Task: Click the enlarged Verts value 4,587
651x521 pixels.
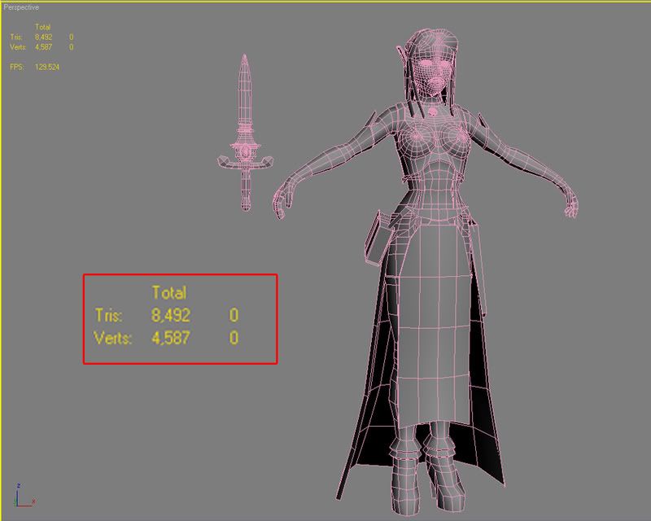Action: (x=170, y=337)
